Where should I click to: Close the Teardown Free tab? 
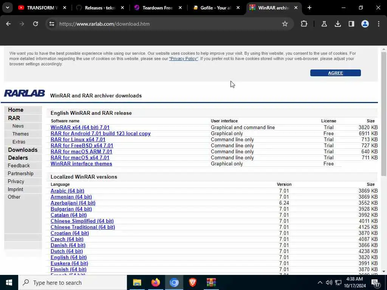[x=180, y=8]
